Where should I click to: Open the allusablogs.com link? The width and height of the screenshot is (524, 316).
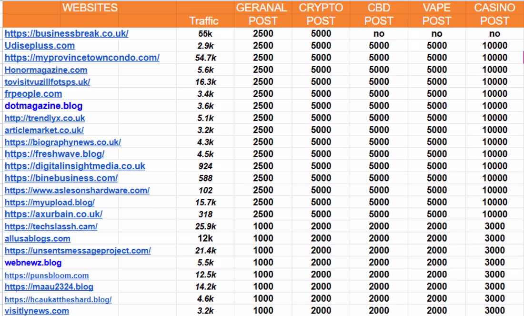(38, 238)
